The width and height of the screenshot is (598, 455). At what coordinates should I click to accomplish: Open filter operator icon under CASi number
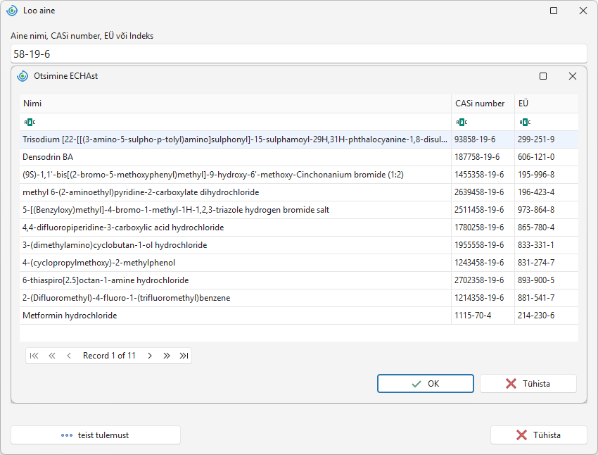click(462, 122)
